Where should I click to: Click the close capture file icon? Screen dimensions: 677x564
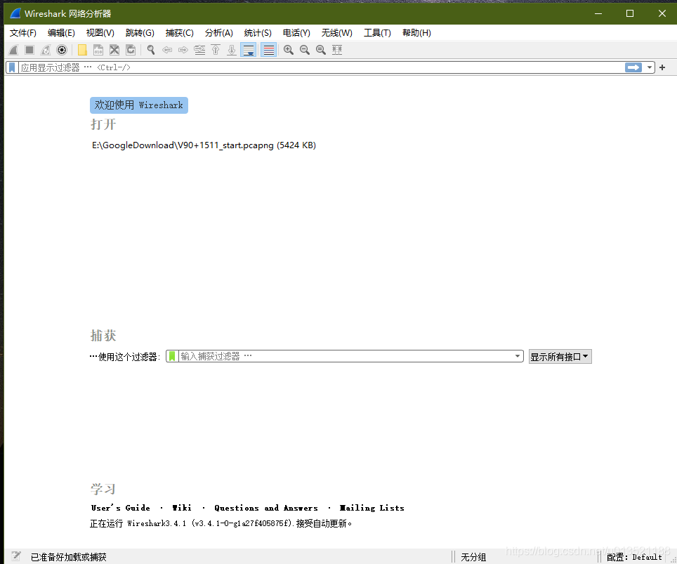pyautogui.click(x=114, y=50)
